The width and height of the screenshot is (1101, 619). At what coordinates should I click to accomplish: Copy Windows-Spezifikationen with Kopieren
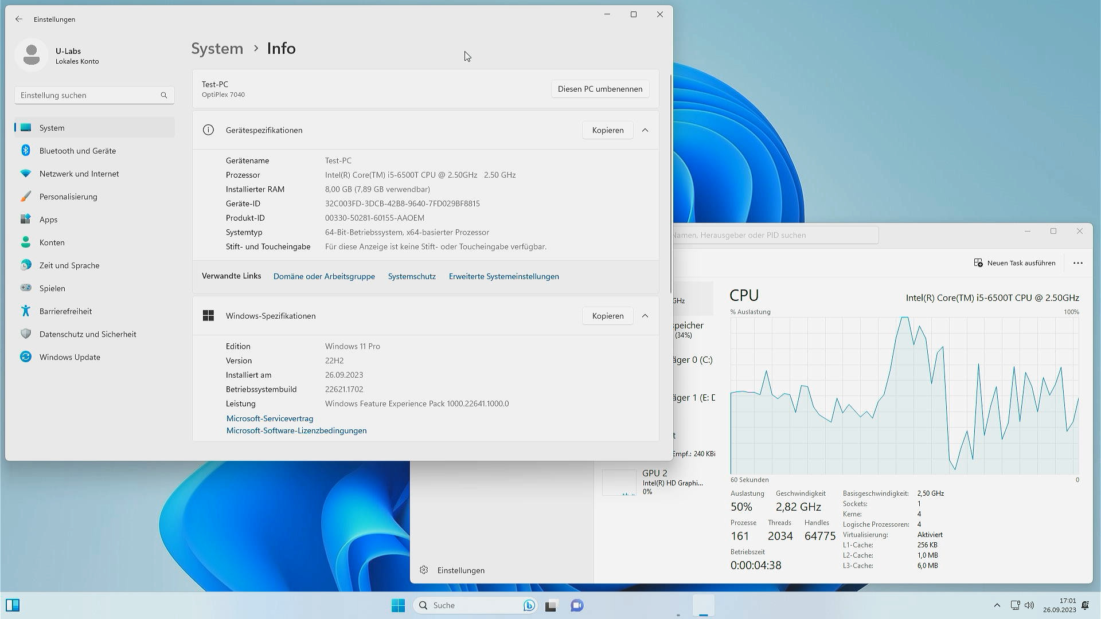click(x=607, y=316)
